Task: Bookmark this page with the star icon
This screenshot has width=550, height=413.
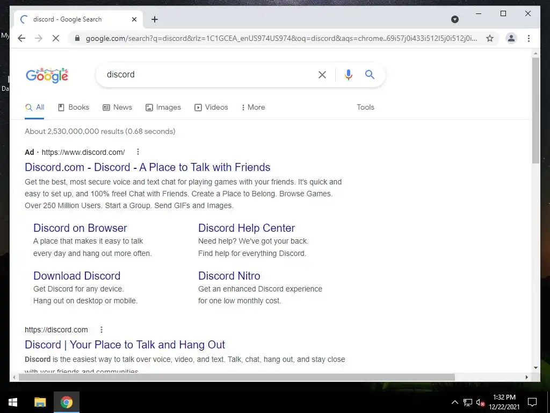Action: pyautogui.click(x=490, y=38)
